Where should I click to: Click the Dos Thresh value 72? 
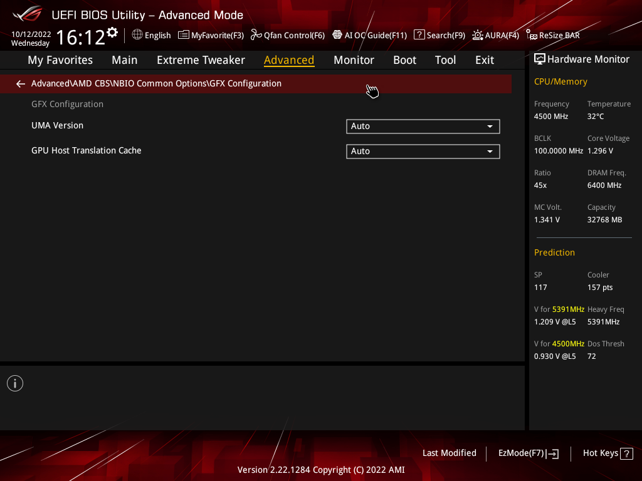tap(592, 356)
